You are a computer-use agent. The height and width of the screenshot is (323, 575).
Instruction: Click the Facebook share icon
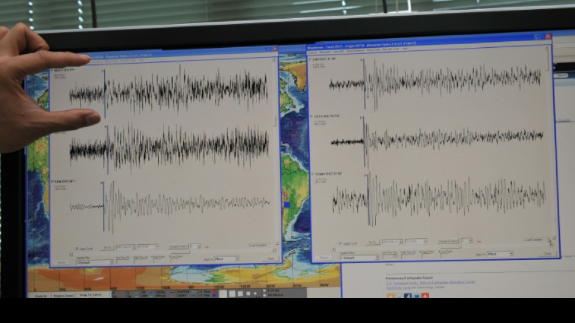pyautogui.click(x=407, y=296)
